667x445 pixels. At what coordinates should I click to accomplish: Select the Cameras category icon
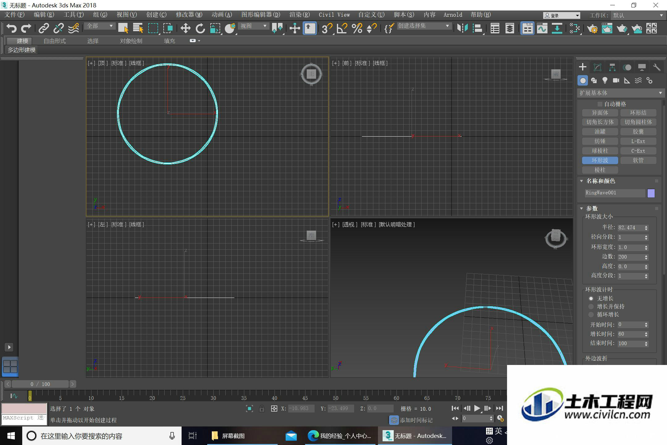(616, 81)
